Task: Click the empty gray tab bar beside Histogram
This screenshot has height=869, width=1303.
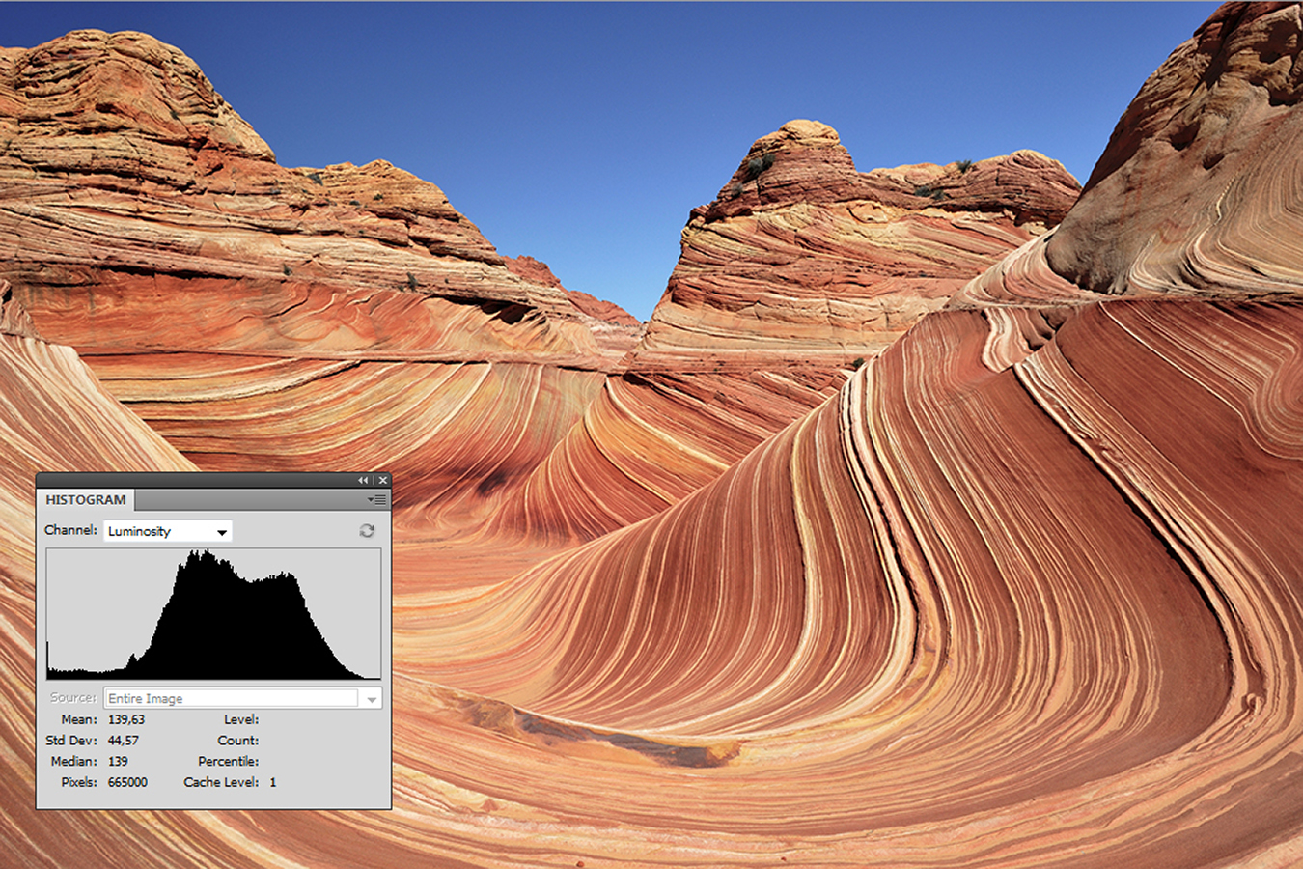Action: 251,500
